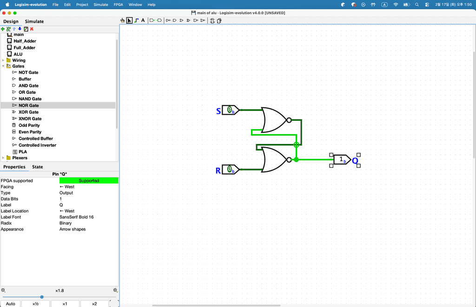Screen dimensions: 476x307
Task: Select XOR Gate in the component tree
Action: click(28, 112)
